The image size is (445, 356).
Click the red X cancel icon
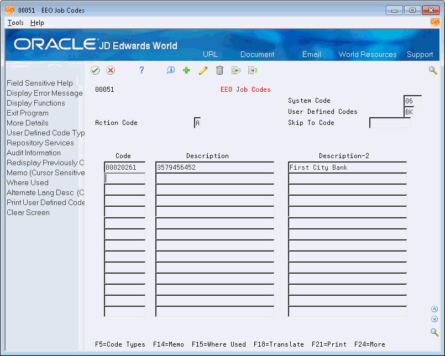(x=111, y=70)
